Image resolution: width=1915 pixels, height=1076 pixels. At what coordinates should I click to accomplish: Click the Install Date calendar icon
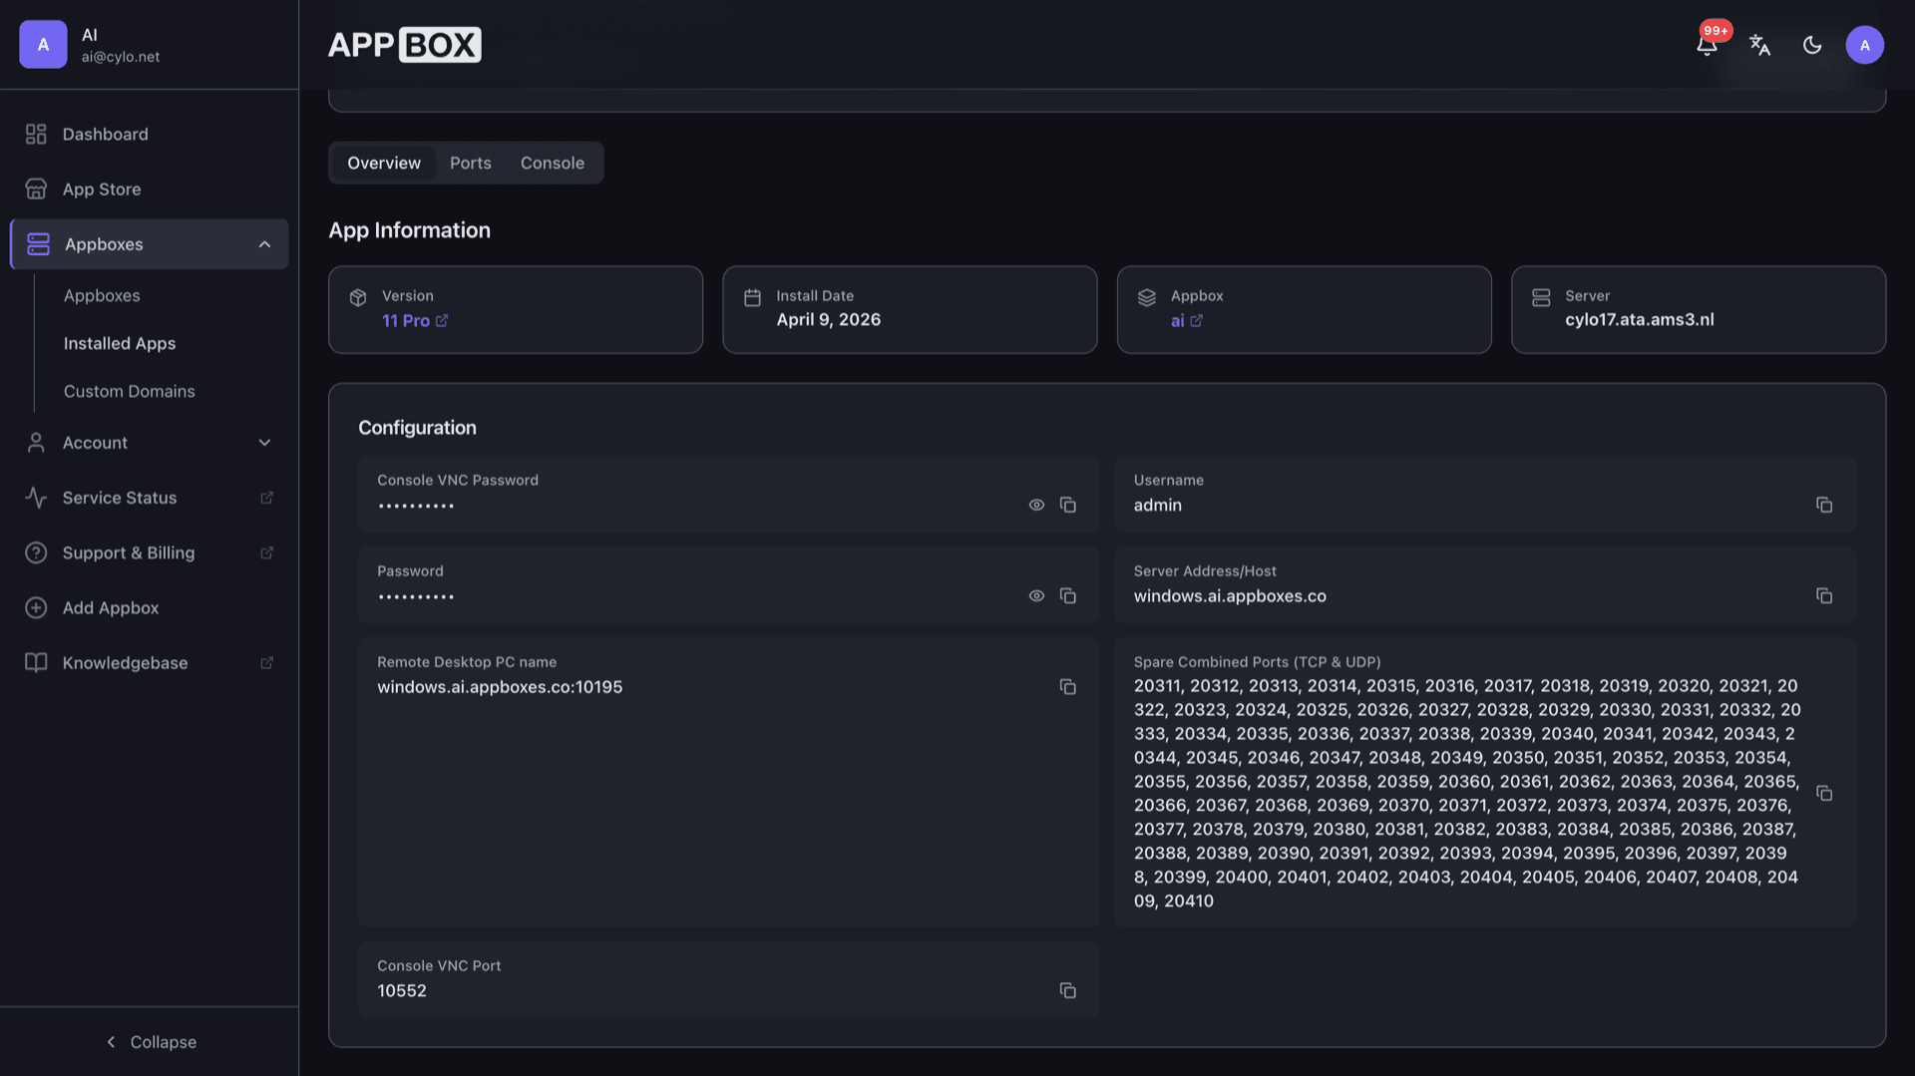point(753,297)
